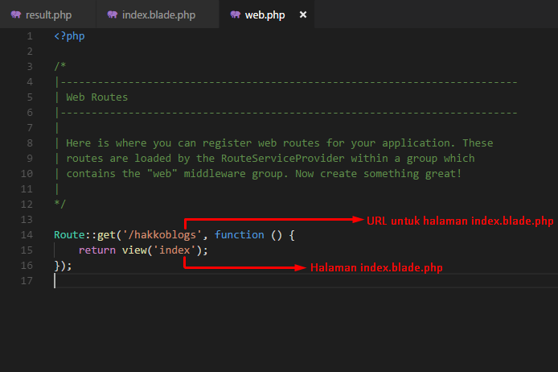The height and width of the screenshot is (372, 558).
Task: Click line number 5 in gutter
Action: (30, 97)
